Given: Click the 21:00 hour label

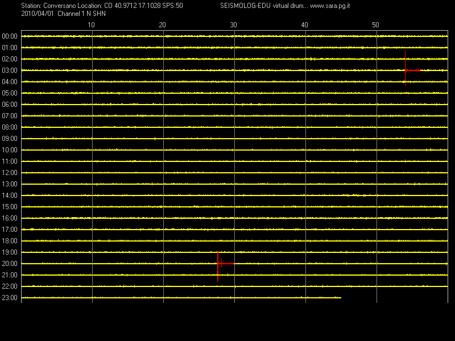Looking at the screenshot, I should (10, 275).
